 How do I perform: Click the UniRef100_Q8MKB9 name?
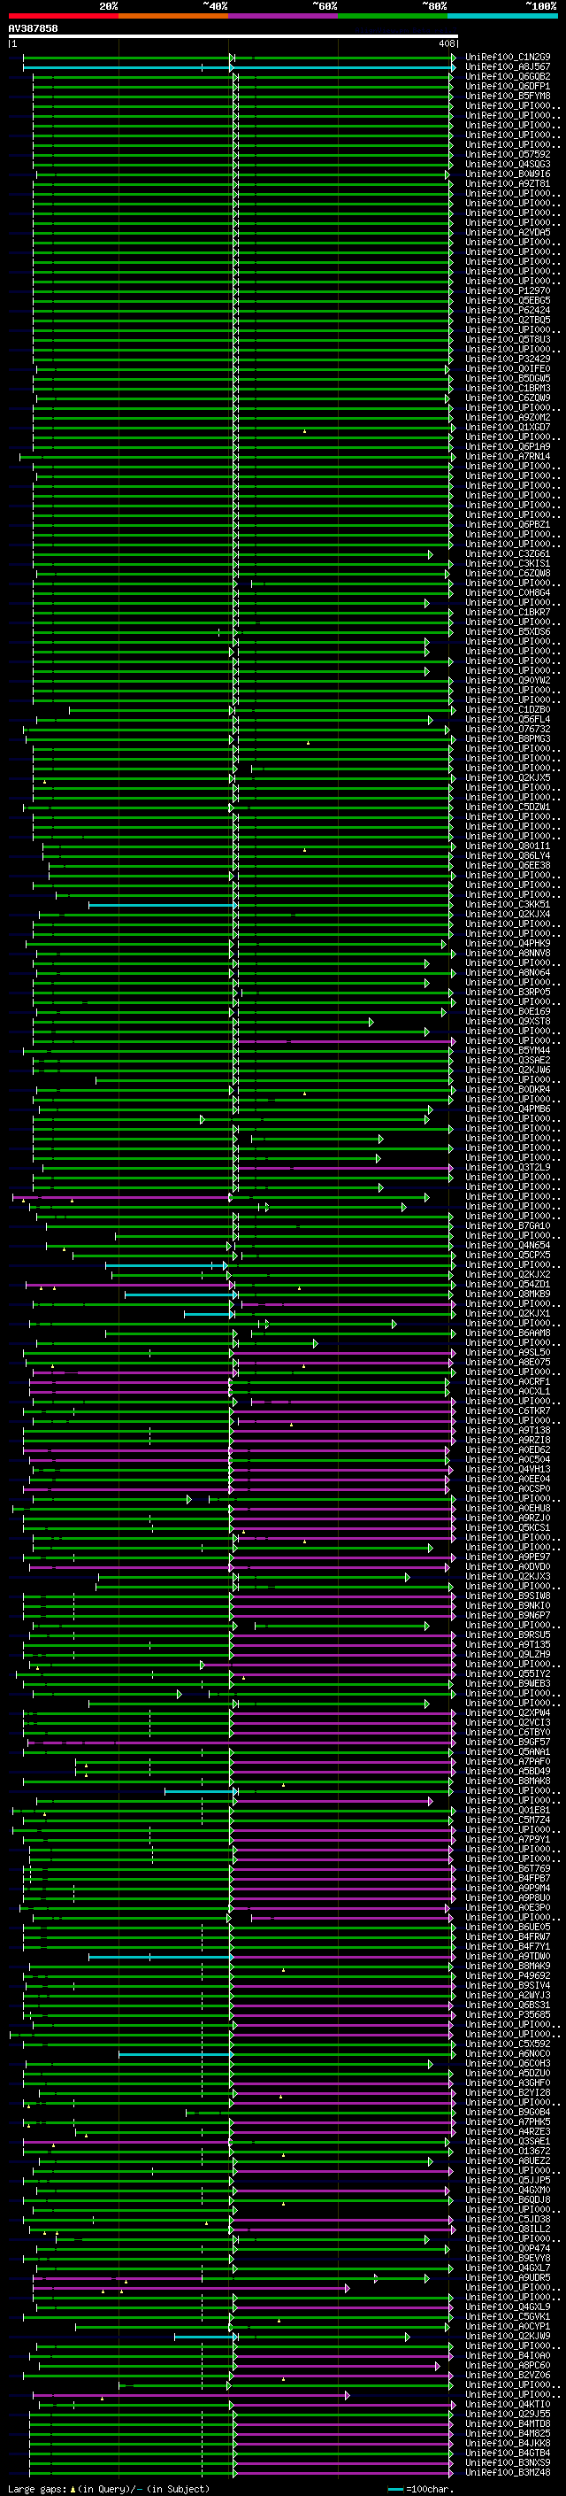508,1294
